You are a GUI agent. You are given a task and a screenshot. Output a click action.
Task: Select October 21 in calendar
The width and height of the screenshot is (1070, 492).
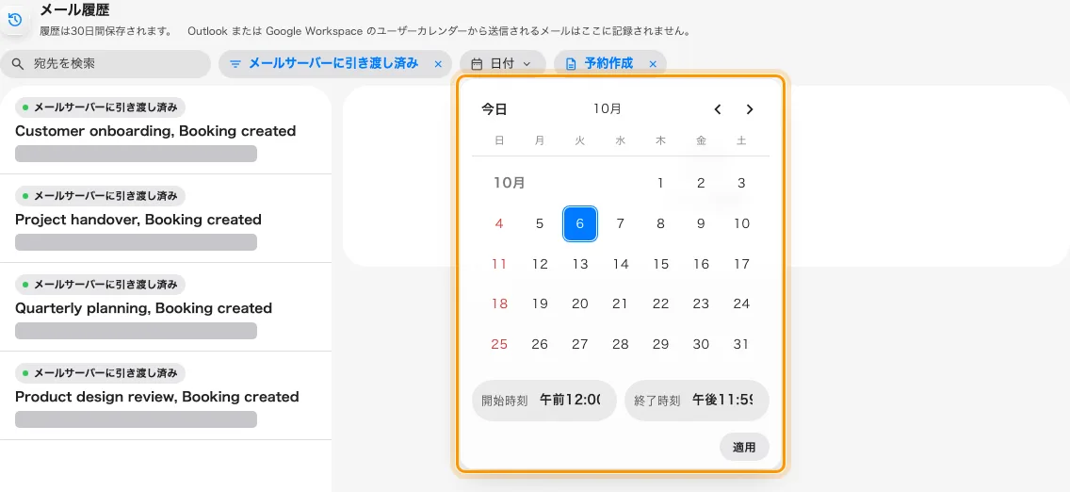(621, 303)
